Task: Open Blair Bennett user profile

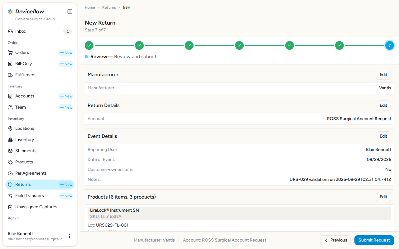Action: click(x=36, y=236)
